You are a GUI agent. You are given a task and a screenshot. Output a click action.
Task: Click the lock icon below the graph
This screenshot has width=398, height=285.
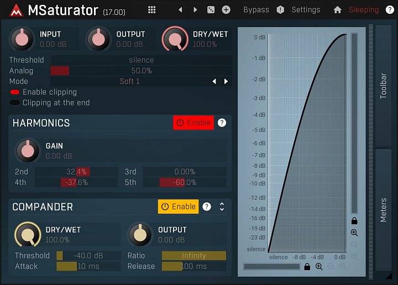[x=307, y=267]
